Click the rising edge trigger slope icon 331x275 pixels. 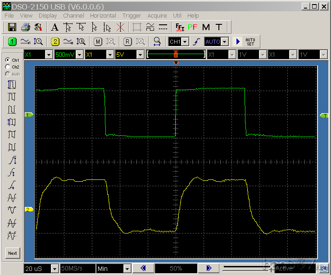tap(196, 41)
